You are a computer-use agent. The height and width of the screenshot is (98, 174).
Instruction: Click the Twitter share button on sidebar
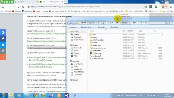pyautogui.click(x=3, y=45)
